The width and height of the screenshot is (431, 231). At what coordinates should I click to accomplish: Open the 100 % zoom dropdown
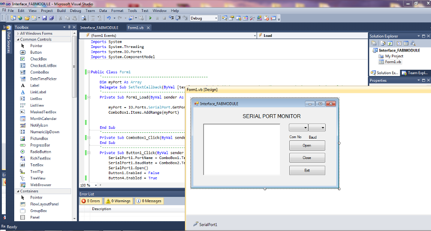96,185
